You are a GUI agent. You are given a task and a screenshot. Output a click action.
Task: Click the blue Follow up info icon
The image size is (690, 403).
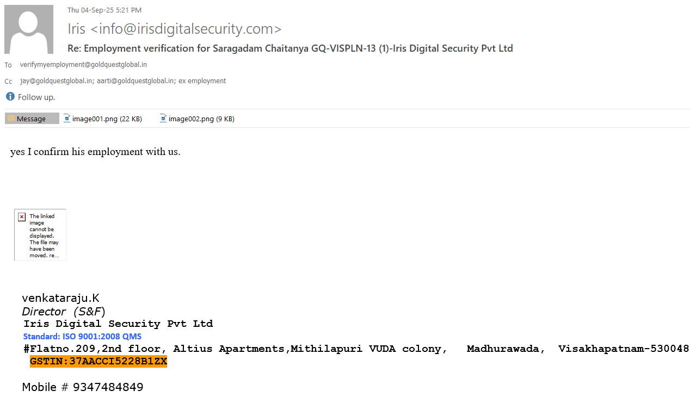pos(10,97)
